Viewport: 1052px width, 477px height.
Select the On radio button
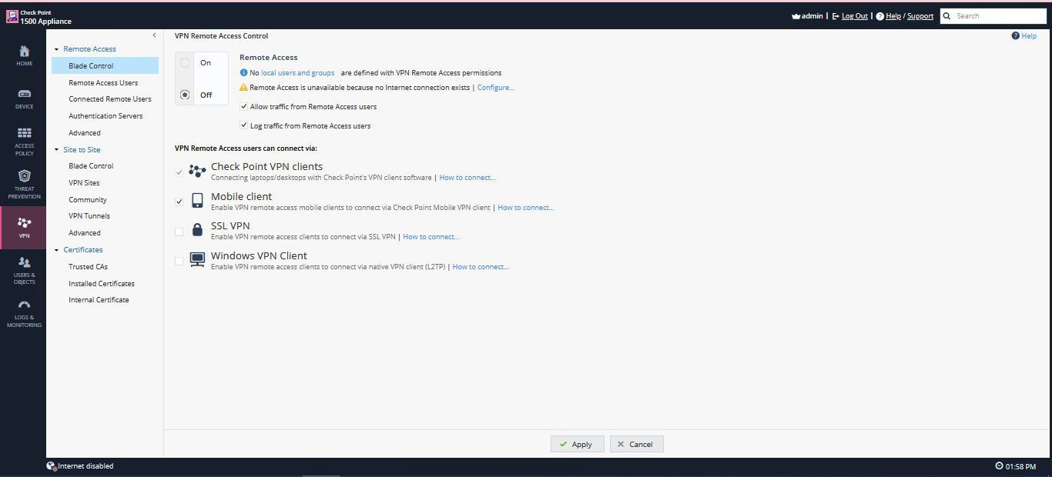185,62
